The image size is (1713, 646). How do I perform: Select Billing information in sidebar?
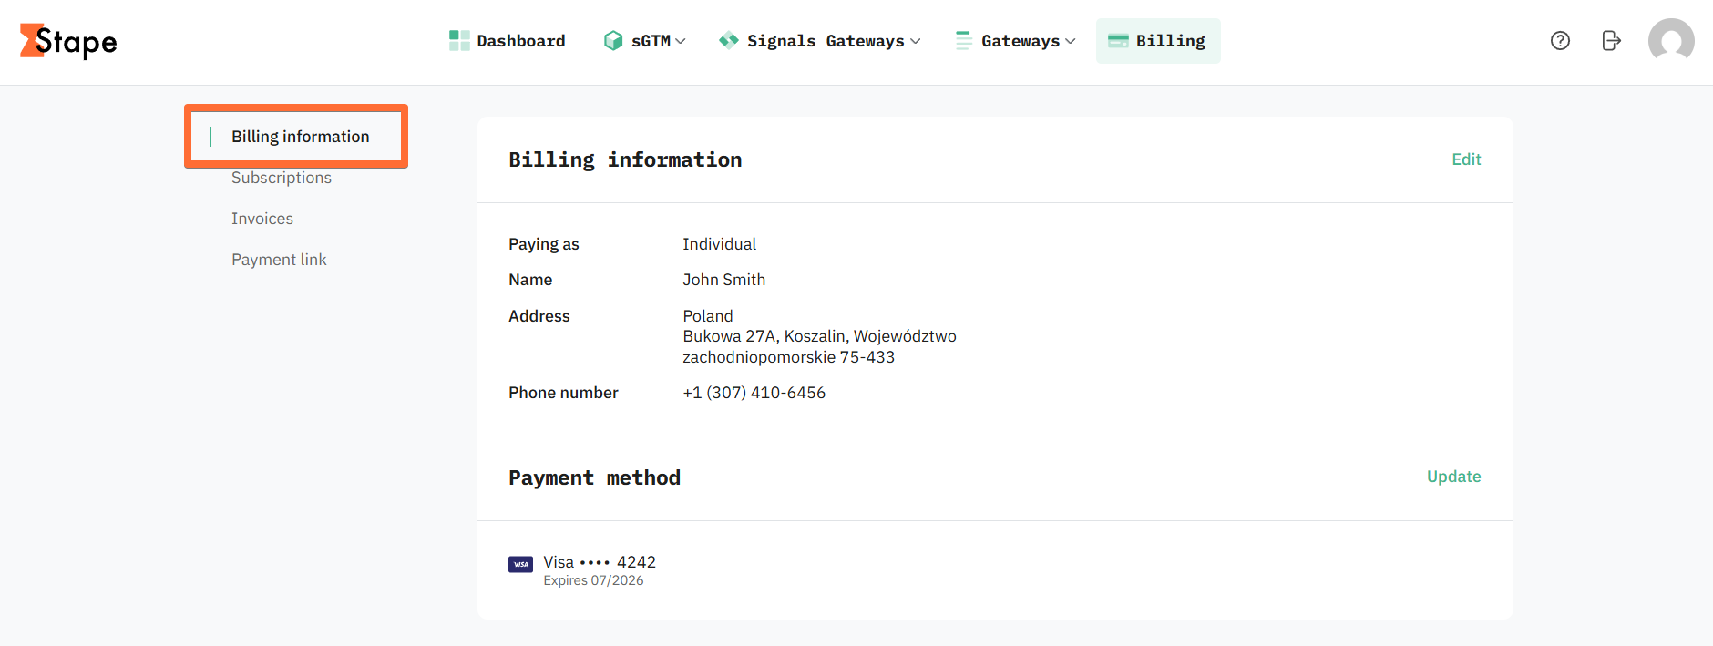(300, 137)
